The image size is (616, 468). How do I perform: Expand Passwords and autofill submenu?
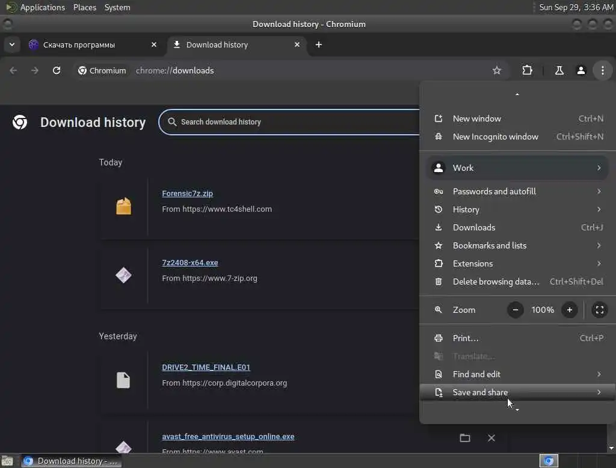pos(518,191)
